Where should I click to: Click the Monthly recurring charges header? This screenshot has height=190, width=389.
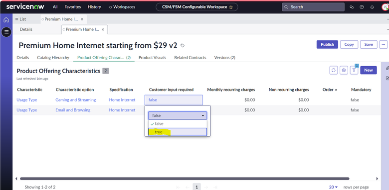[231, 90]
